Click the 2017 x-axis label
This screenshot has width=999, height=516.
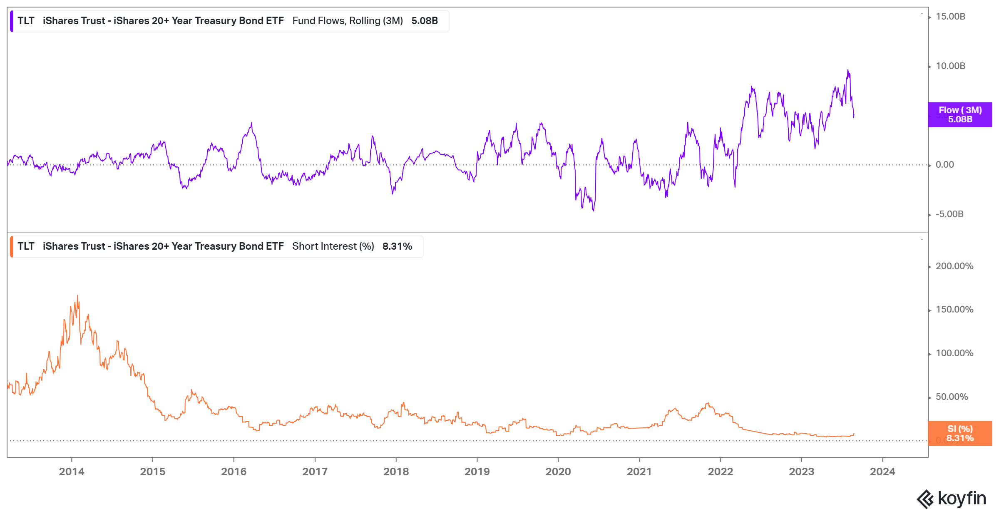point(315,472)
